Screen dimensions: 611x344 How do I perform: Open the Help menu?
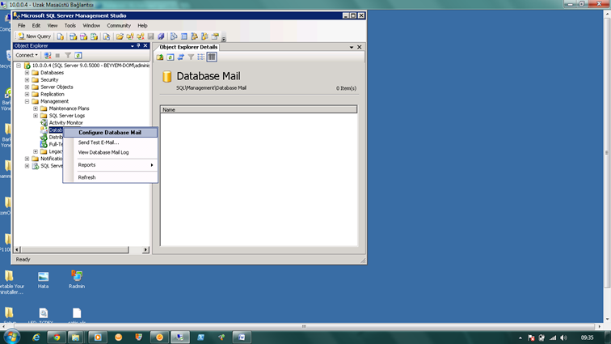(x=142, y=25)
